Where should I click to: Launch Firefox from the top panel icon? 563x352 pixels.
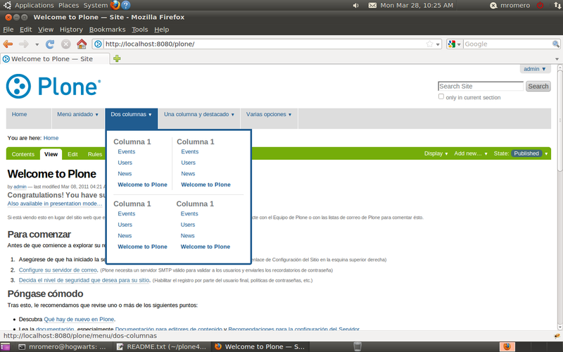115,5
